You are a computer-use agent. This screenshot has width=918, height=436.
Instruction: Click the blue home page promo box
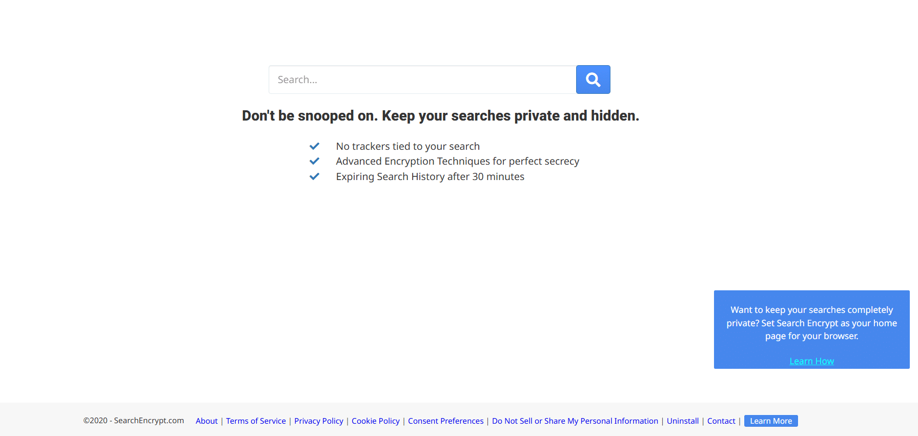[x=812, y=329]
